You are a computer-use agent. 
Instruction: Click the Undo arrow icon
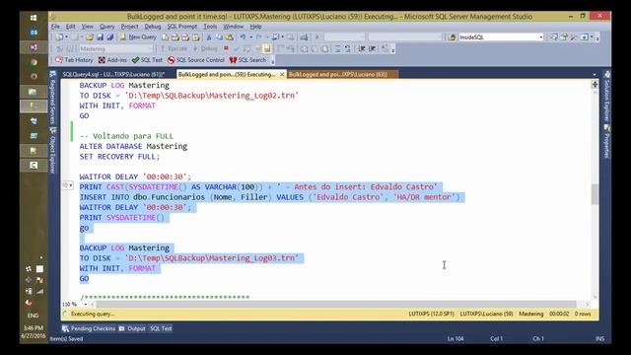[x=243, y=37]
